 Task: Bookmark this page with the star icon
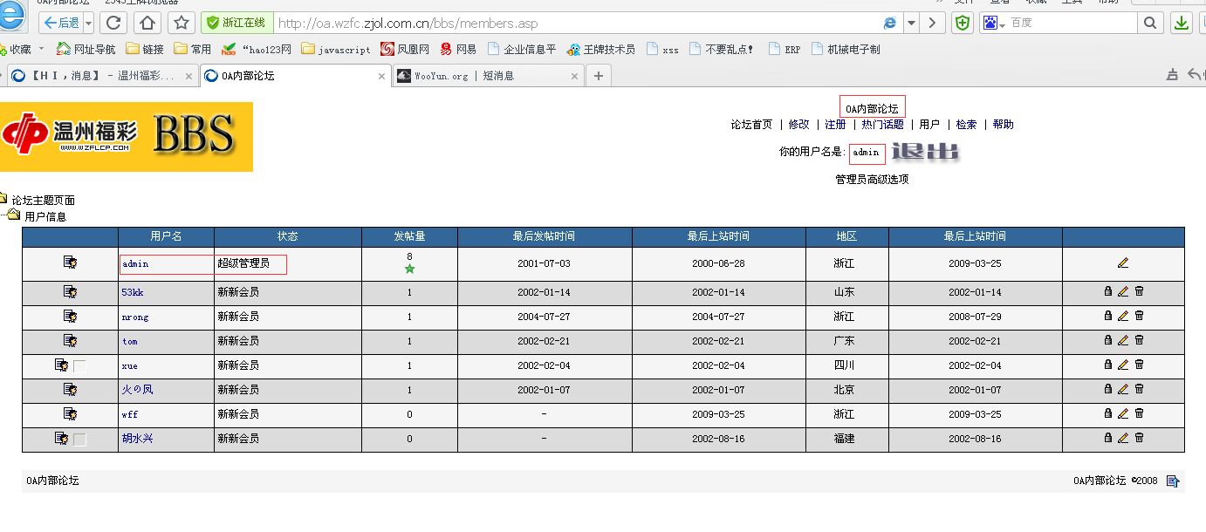[x=181, y=23]
